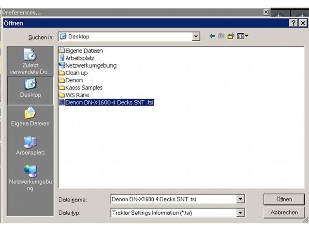Image resolution: width=309 pixels, height=231 pixels.
Task: Expand the Suchen in dropdown arrow
Action: [196, 36]
